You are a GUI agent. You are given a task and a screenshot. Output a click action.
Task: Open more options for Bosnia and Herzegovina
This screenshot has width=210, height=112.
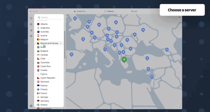tap(61, 43)
